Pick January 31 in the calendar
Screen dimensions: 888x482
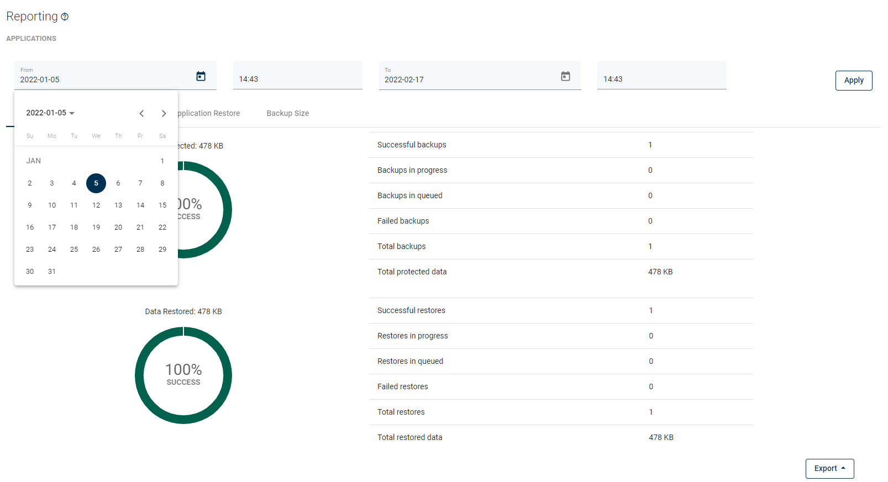click(x=52, y=272)
